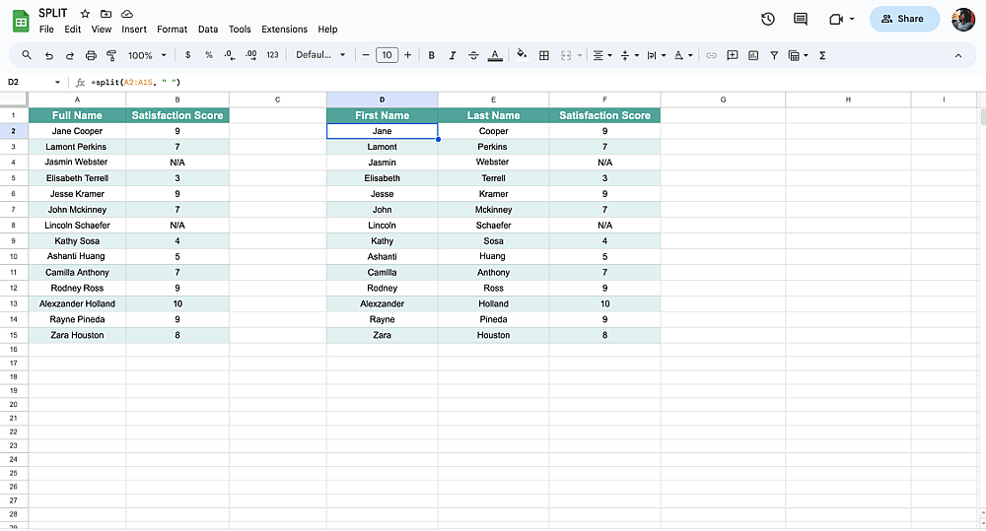Image resolution: width=986 pixels, height=531 pixels.
Task: Insert a chart using the chart icon
Action: point(753,55)
